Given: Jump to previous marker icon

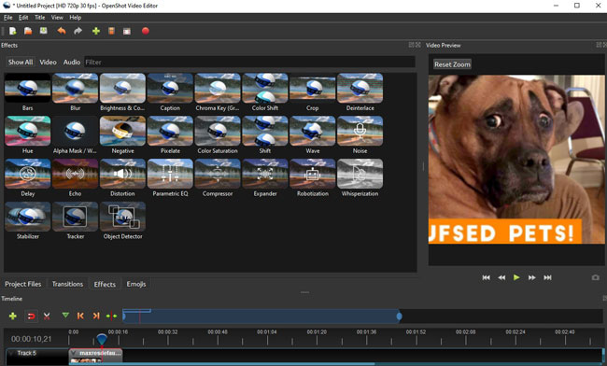Looking at the screenshot, I should coord(80,317).
